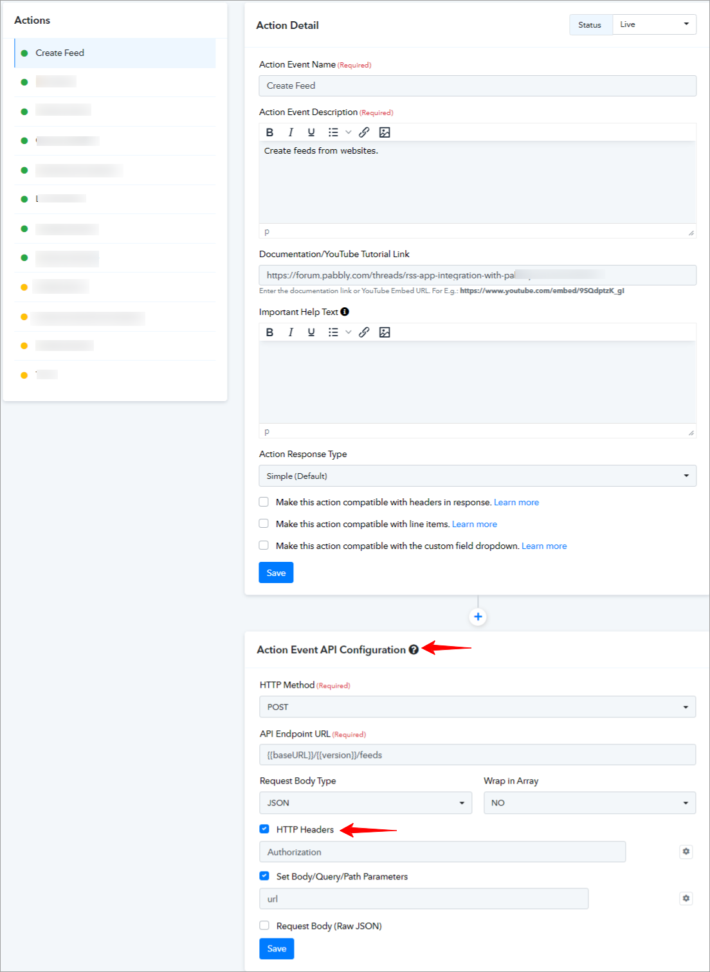Expand the HTTP Method POST dropdown
Screen dimensions: 710x972
point(478,707)
